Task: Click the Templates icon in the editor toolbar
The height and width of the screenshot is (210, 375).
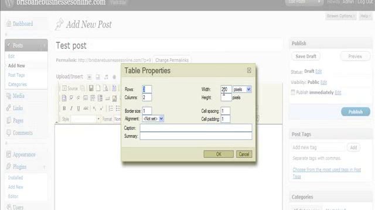Action: (x=114, y=88)
